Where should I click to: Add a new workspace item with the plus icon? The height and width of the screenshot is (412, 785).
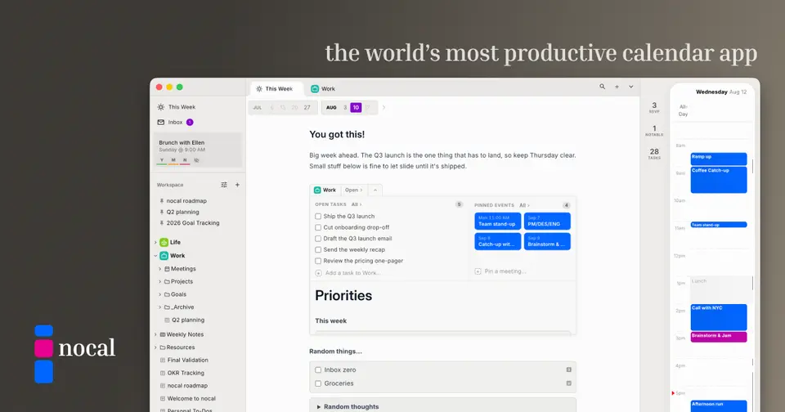point(237,185)
